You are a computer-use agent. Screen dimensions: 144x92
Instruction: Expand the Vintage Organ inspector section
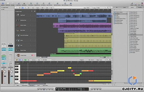pyautogui.click(x=2, y=7)
